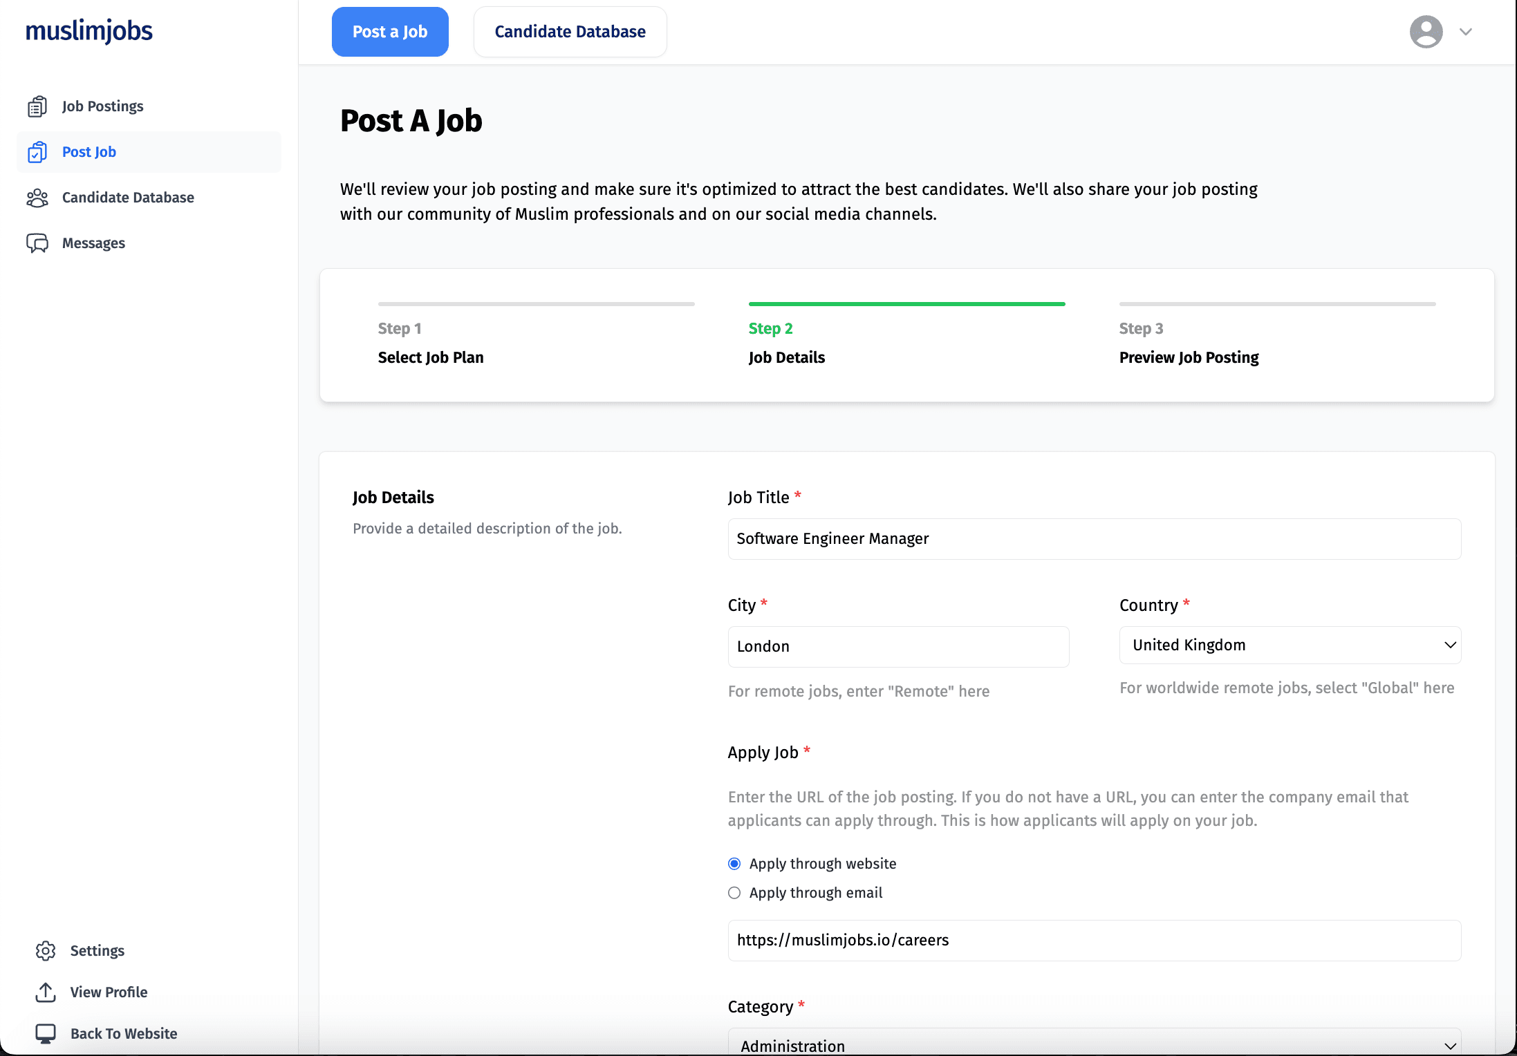Select Apply through website radio button
The image size is (1517, 1056).
click(734, 862)
